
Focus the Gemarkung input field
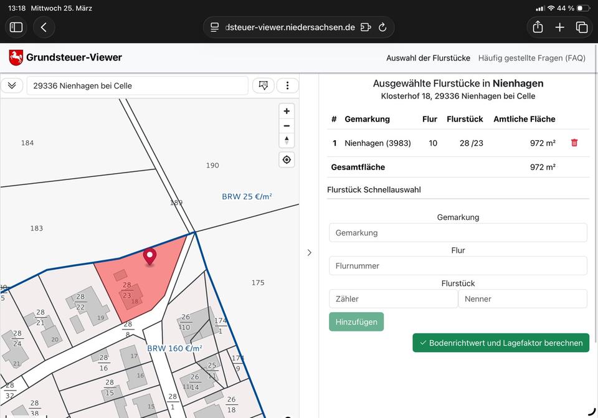click(458, 232)
